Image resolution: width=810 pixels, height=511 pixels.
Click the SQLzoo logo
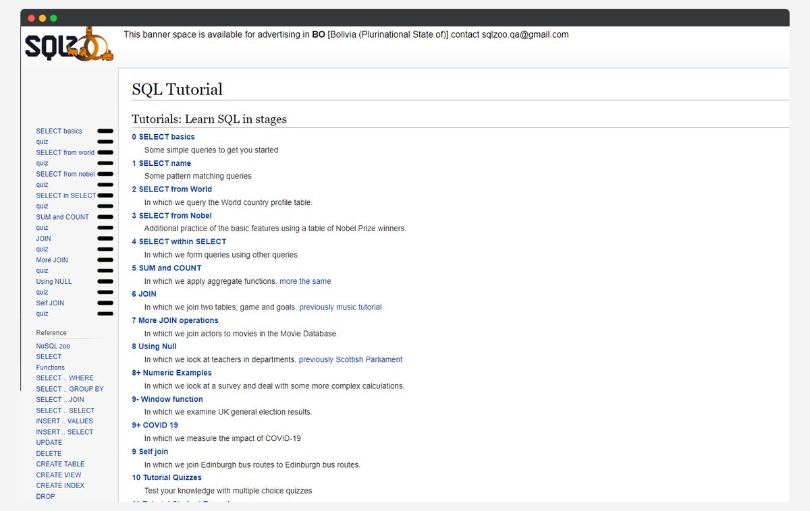point(67,44)
